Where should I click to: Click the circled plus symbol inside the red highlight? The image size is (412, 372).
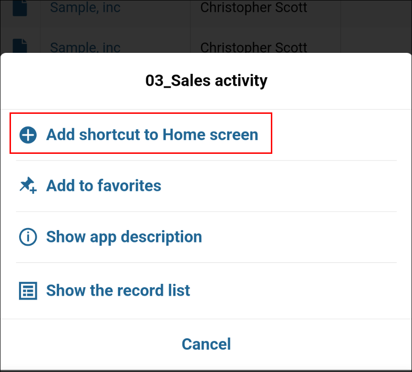click(28, 135)
